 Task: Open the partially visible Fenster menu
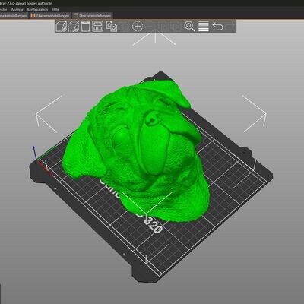click(4, 9)
